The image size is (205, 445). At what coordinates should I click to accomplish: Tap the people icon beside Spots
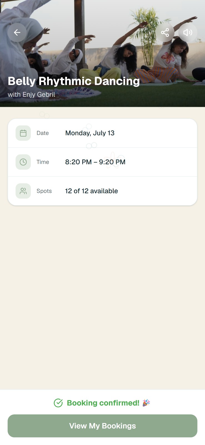tap(23, 191)
